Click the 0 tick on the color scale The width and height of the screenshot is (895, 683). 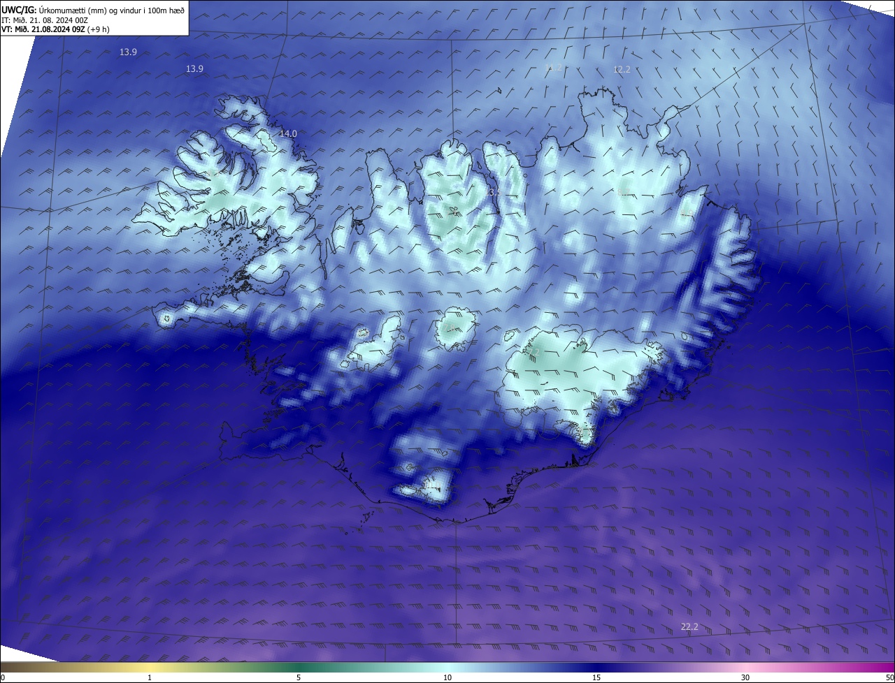3,677
